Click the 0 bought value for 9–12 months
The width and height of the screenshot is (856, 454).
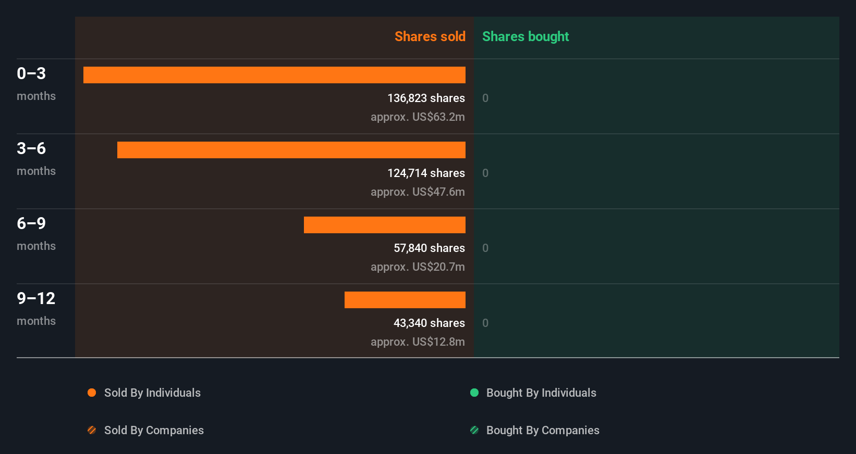tap(485, 323)
